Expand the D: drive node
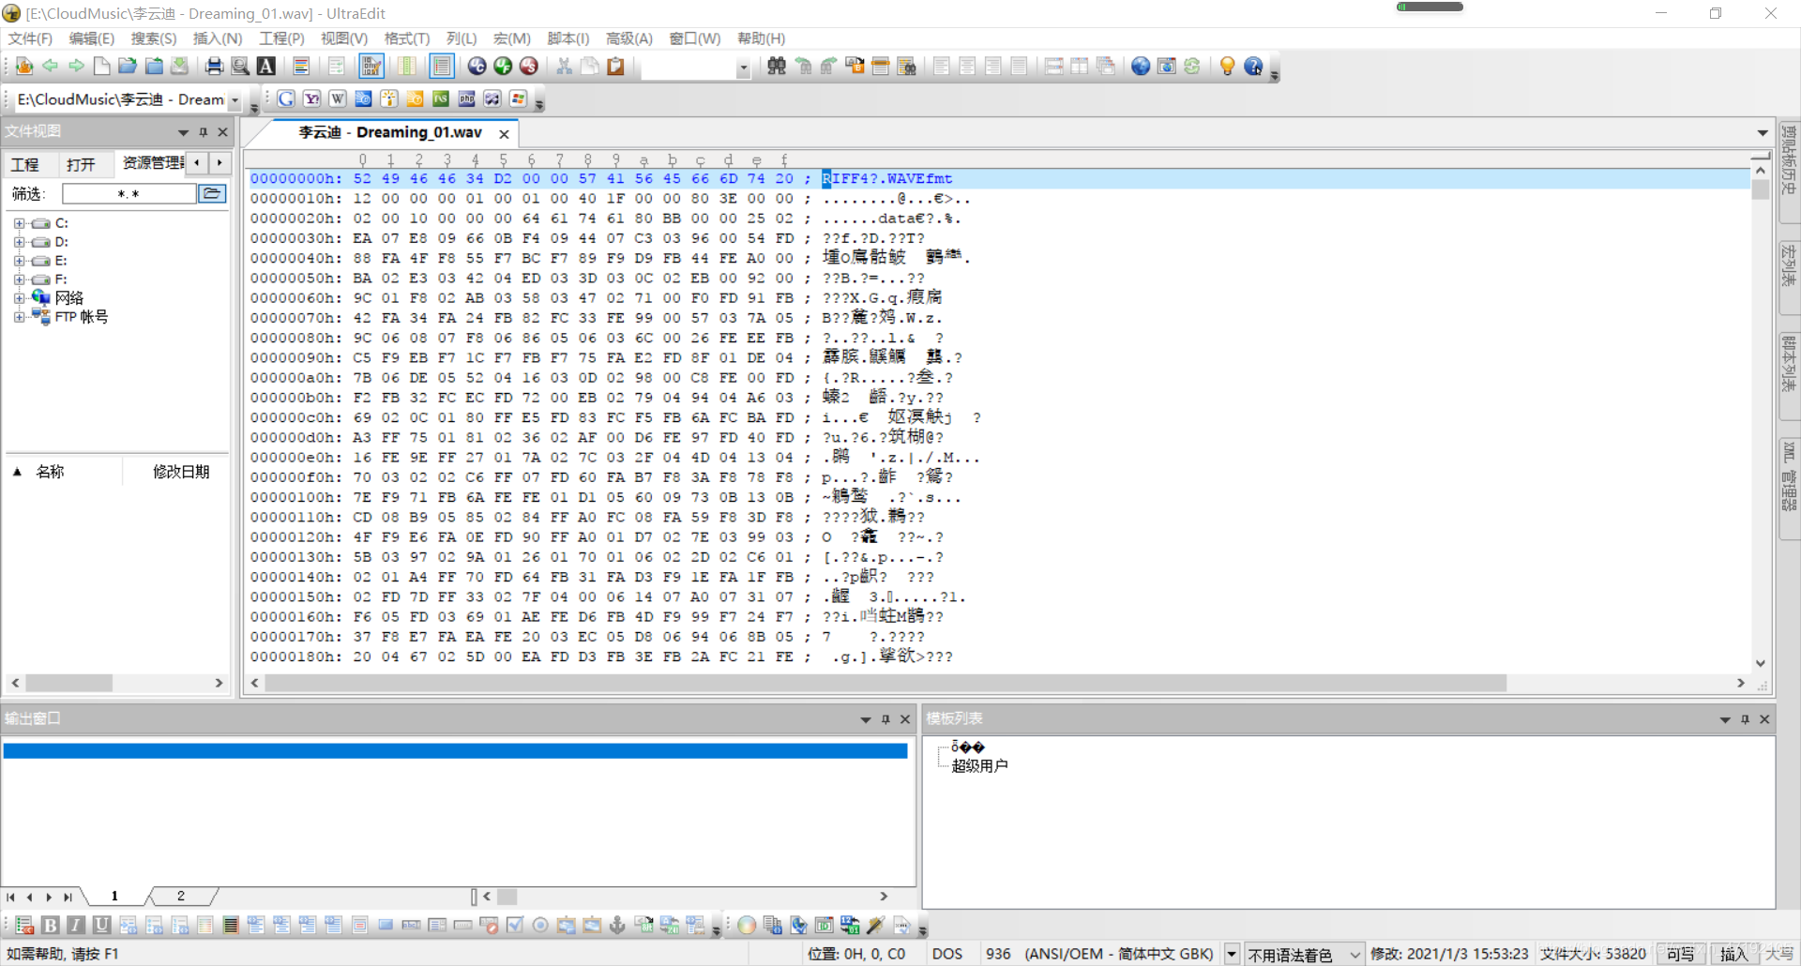This screenshot has height=966, width=1801. coord(19,242)
